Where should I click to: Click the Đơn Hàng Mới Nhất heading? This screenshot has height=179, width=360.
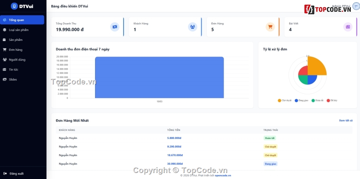click(x=72, y=121)
